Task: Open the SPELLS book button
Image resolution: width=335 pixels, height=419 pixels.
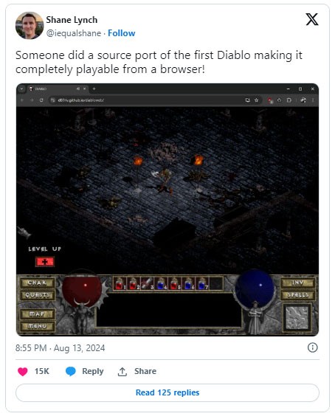Action: click(297, 295)
